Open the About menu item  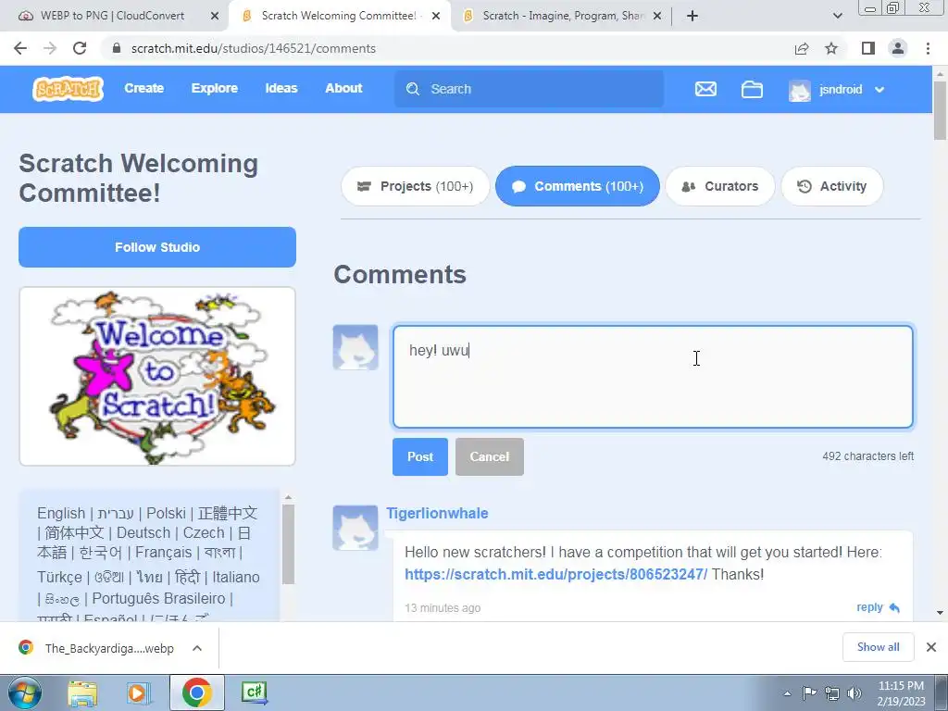(343, 88)
